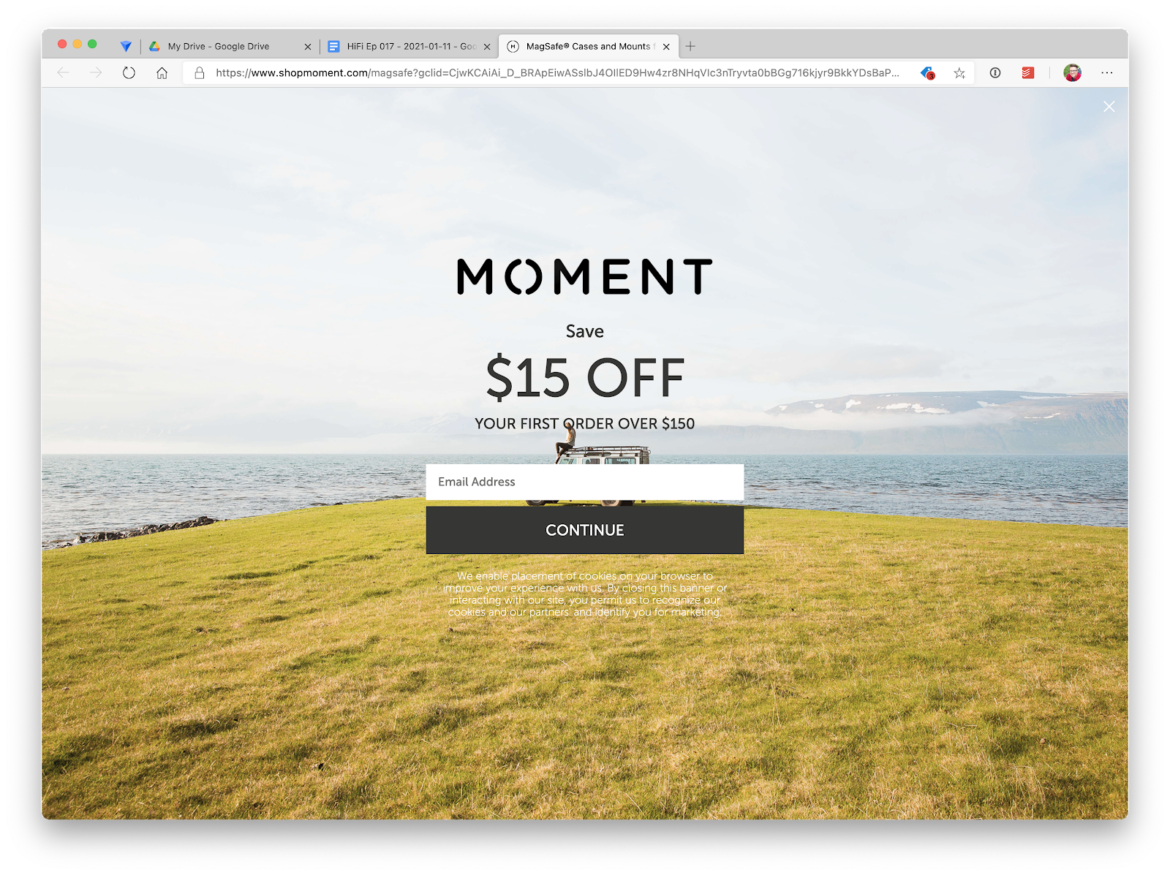The image size is (1170, 875).
Task: Click the shopmoment.com URL in address bar
Action: point(557,72)
